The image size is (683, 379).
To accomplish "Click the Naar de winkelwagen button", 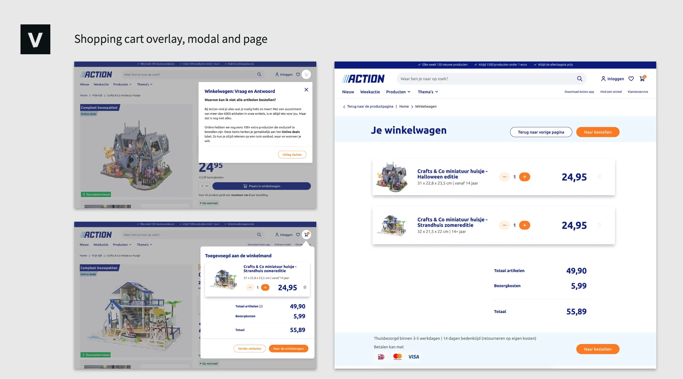I will coord(289,349).
